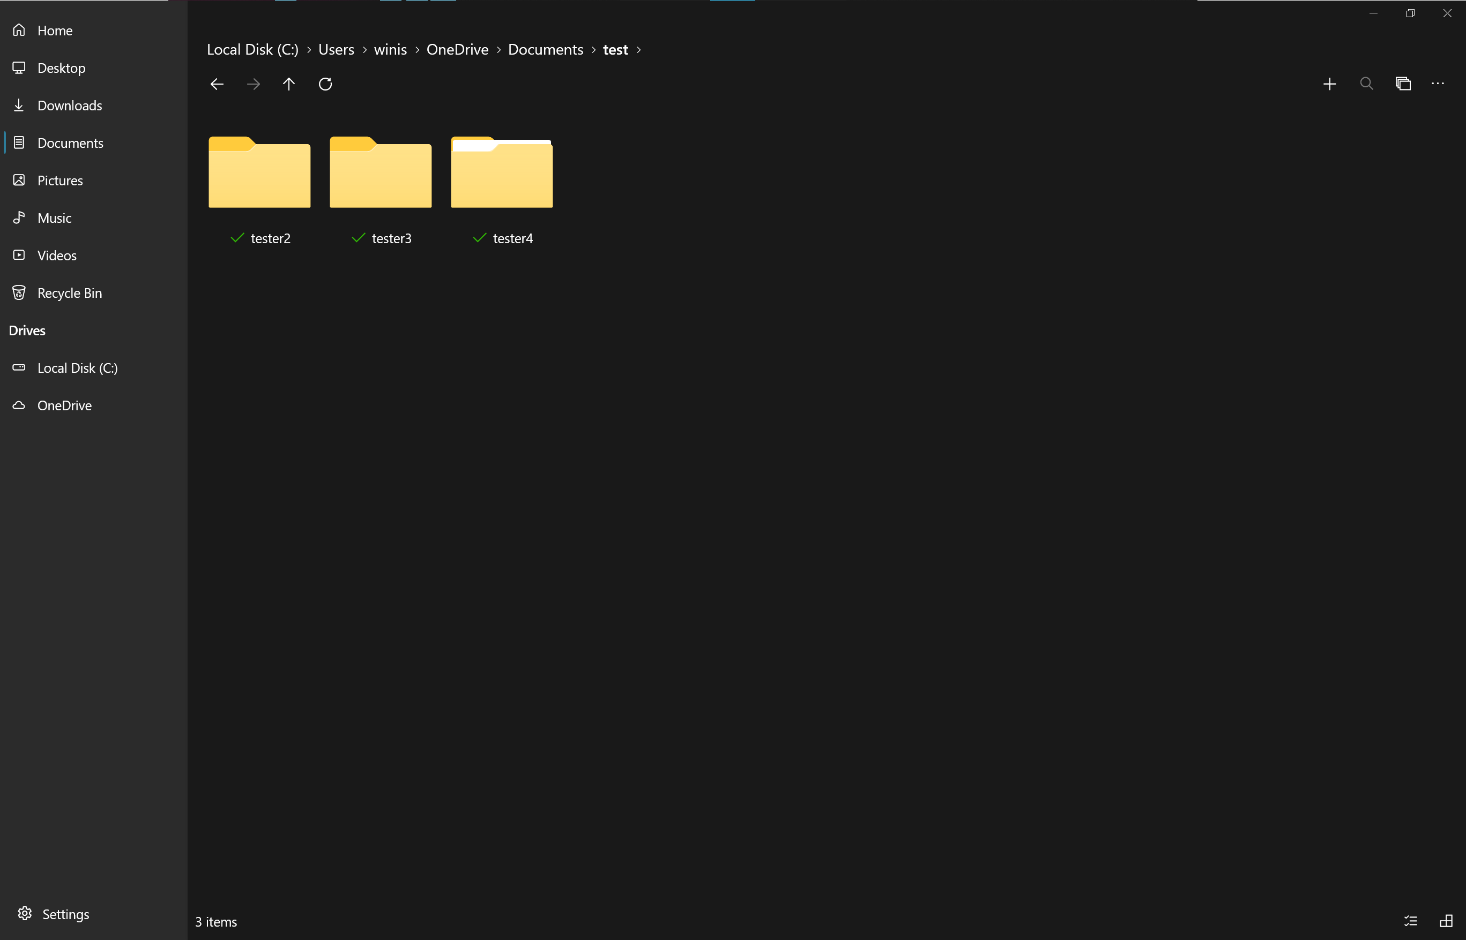Click the Music note icon
Screen dimensions: 1466x940
pos(19,217)
